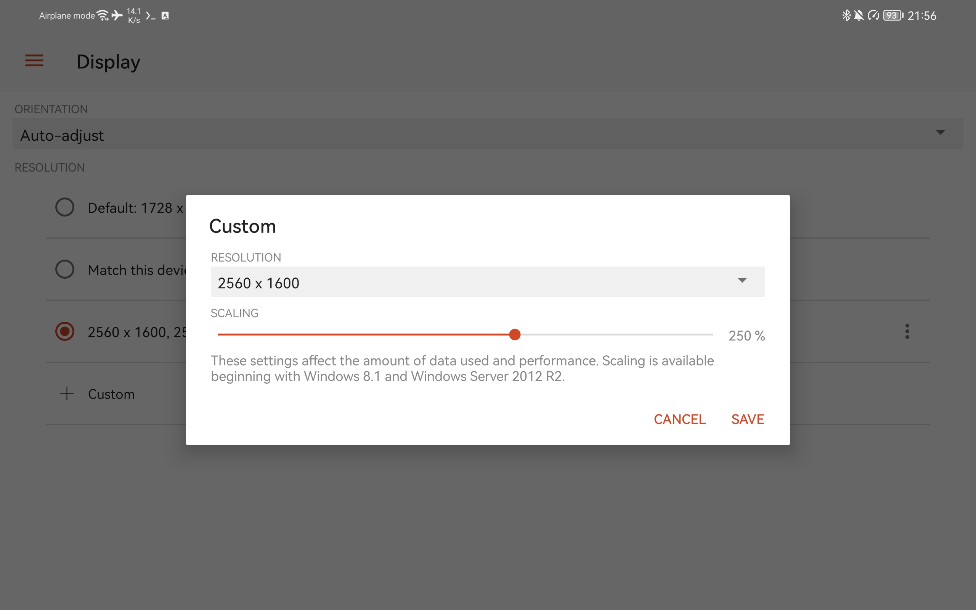Image resolution: width=976 pixels, height=610 pixels.
Task: Open the navigation drawer menu
Action: click(34, 61)
